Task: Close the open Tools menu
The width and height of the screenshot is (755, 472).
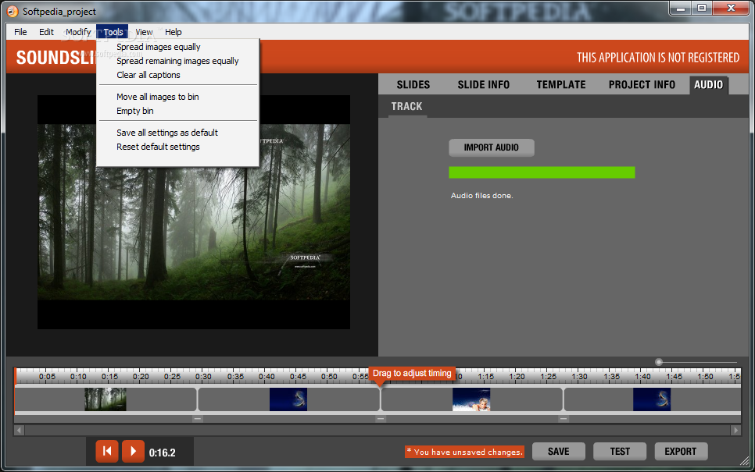Action: [x=113, y=32]
